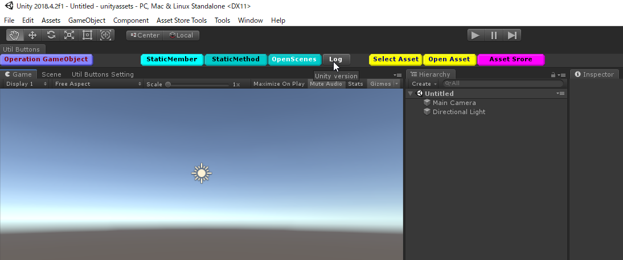Screen dimensions: 623x260
Task: Select the Scale tool
Action: [69, 35]
